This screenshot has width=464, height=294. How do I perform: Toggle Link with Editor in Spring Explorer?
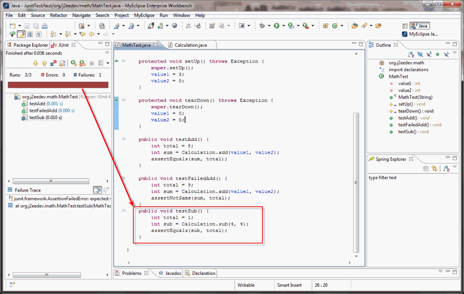tap(435, 169)
